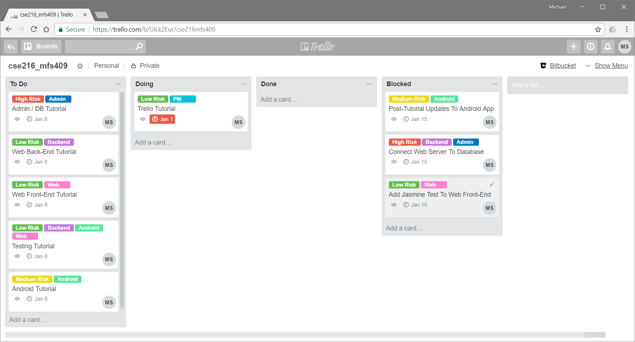Open the Doing list actions menu
The height and width of the screenshot is (342, 635).
click(244, 84)
